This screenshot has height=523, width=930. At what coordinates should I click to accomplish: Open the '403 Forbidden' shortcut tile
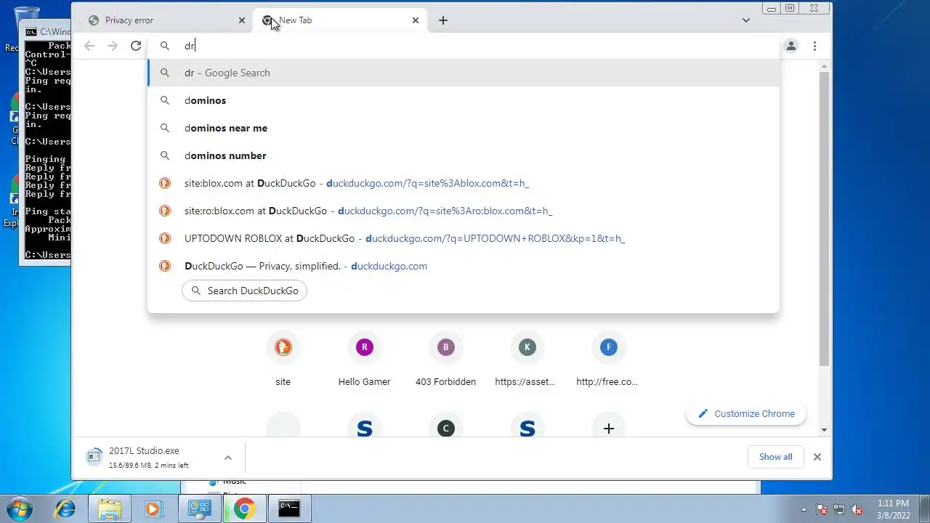(446, 360)
